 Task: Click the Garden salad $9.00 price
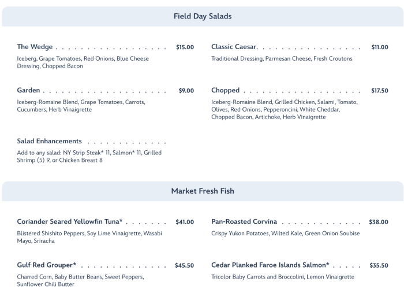pyautogui.click(x=186, y=91)
